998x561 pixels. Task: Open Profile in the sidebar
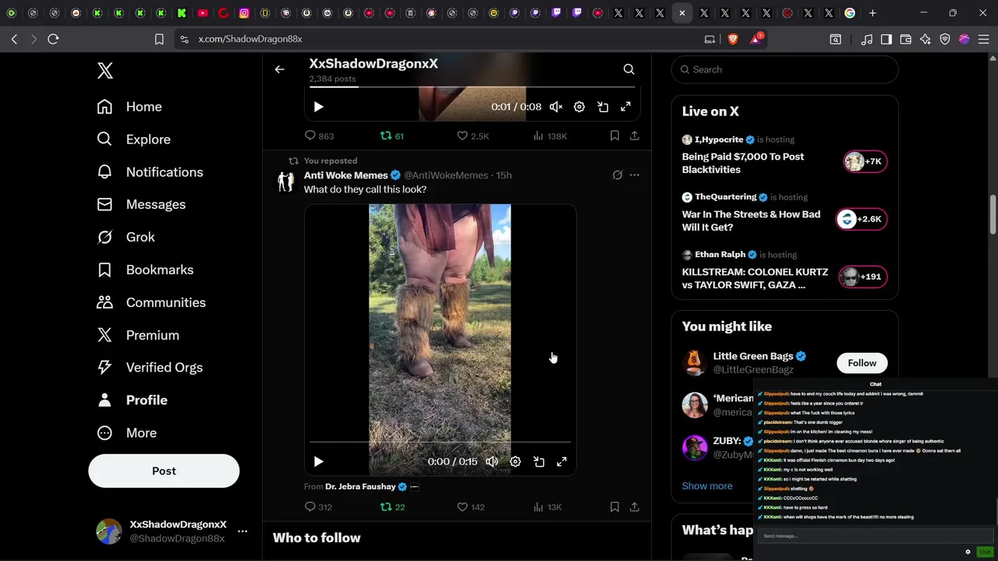click(132, 400)
